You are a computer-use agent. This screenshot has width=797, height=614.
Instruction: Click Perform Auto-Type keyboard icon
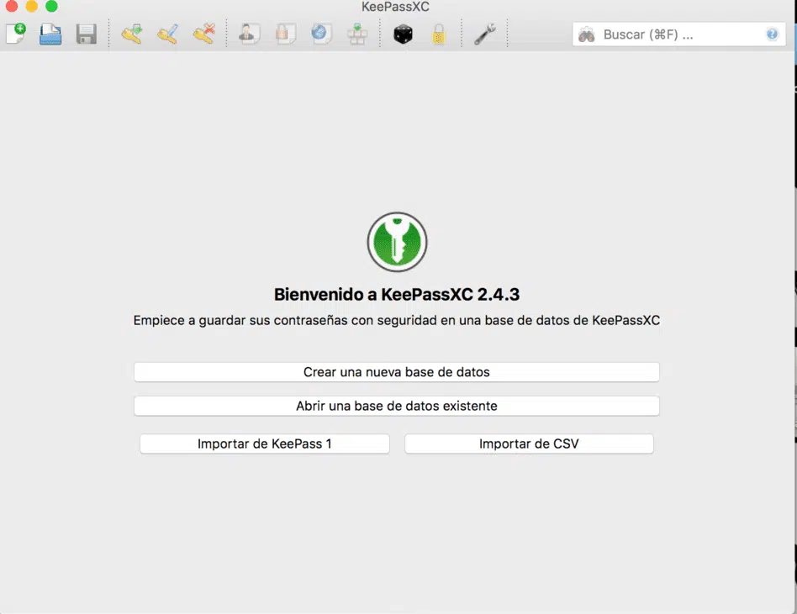(357, 34)
